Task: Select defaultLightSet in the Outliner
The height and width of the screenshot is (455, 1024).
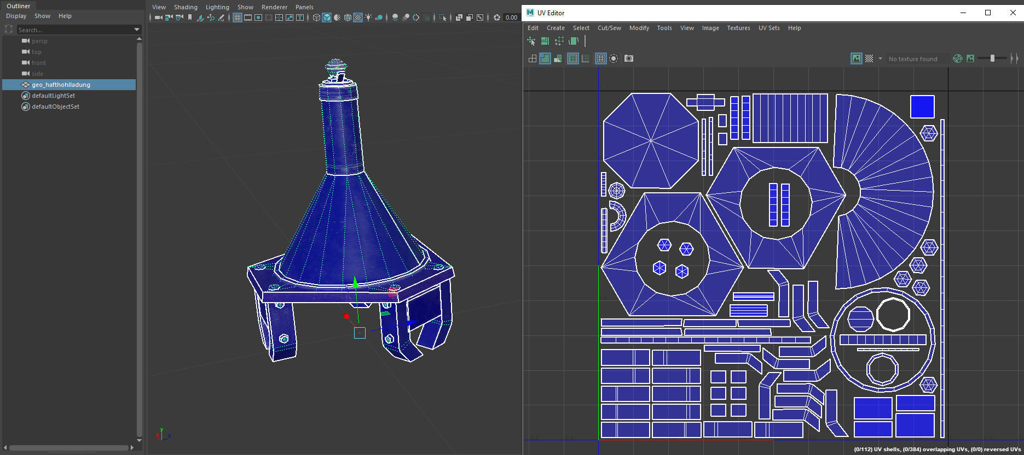Action: coord(53,96)
